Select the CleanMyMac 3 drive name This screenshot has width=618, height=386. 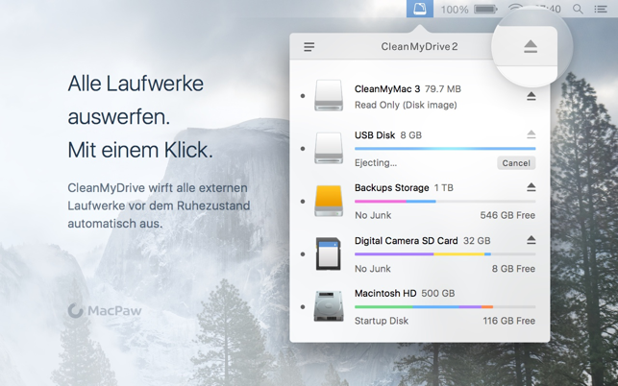387,89
